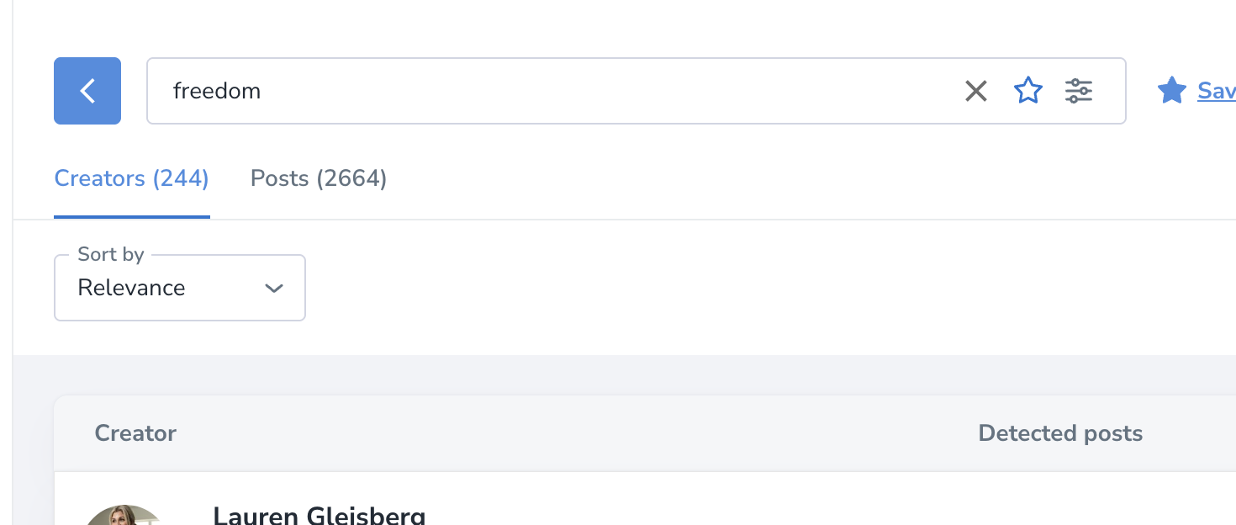The image size is (1236, 525).
Task: Click the solid blue star beside Save
Action: pos(1172,91)
